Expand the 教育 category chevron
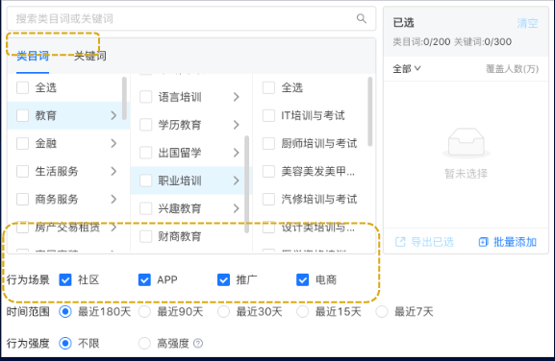 [x=114, y=115]
